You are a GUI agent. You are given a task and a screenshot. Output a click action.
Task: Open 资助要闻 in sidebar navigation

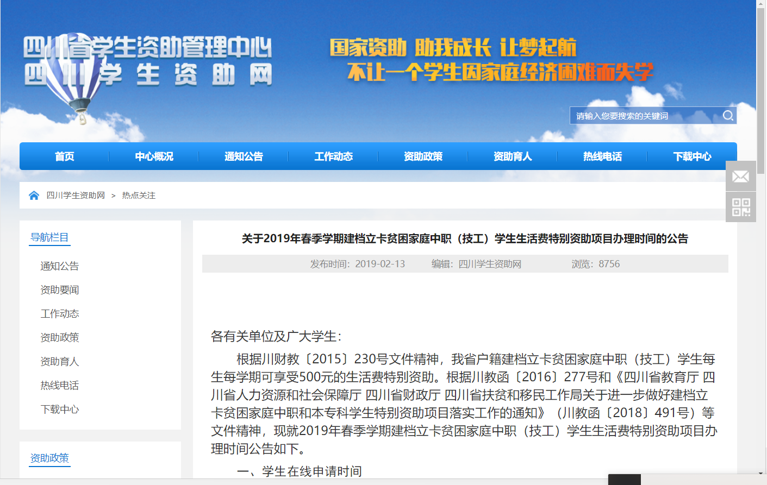pos(60,290)
